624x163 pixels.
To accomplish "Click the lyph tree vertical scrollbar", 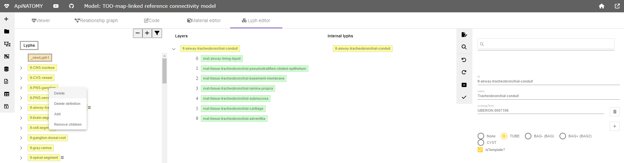I will pos(164,71).
